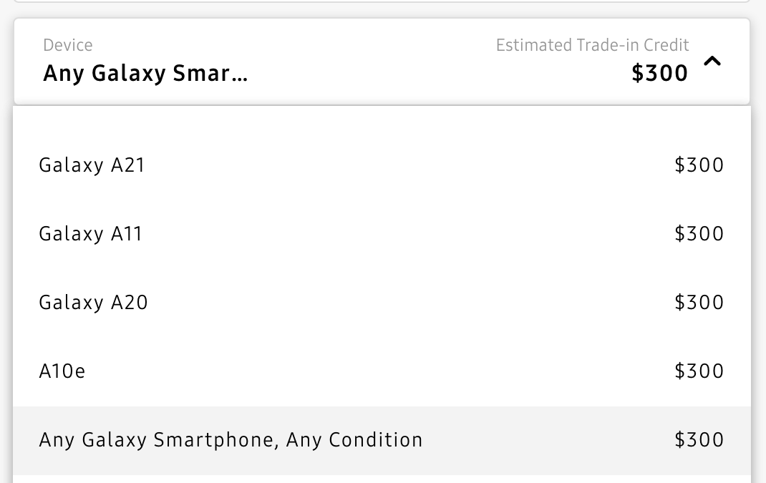Click the 'Device' label in the header
Image resolution: width=766 pixels, height=483 pixels.
68,46
